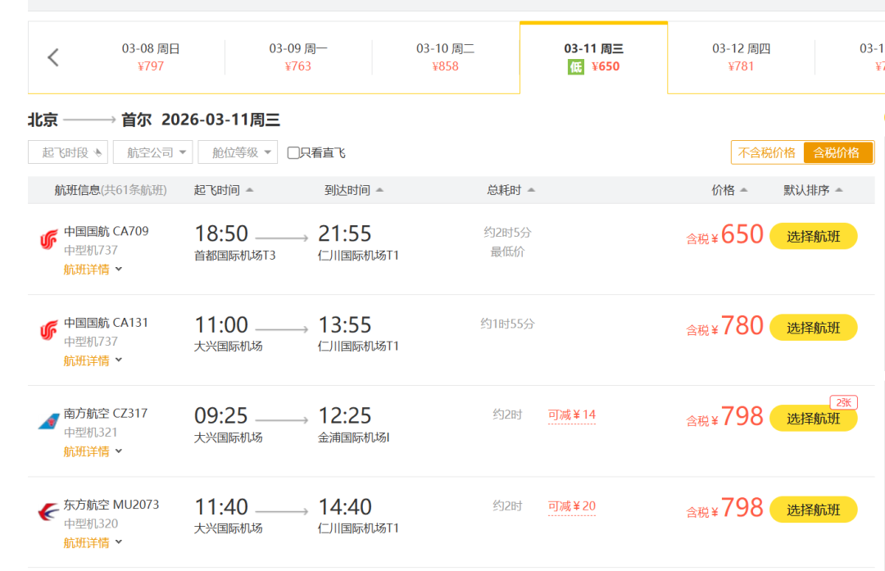This screenshot has width=885, height=571.
Task: Select the 03-12 周四 date tab
Action: coord(741,57)
